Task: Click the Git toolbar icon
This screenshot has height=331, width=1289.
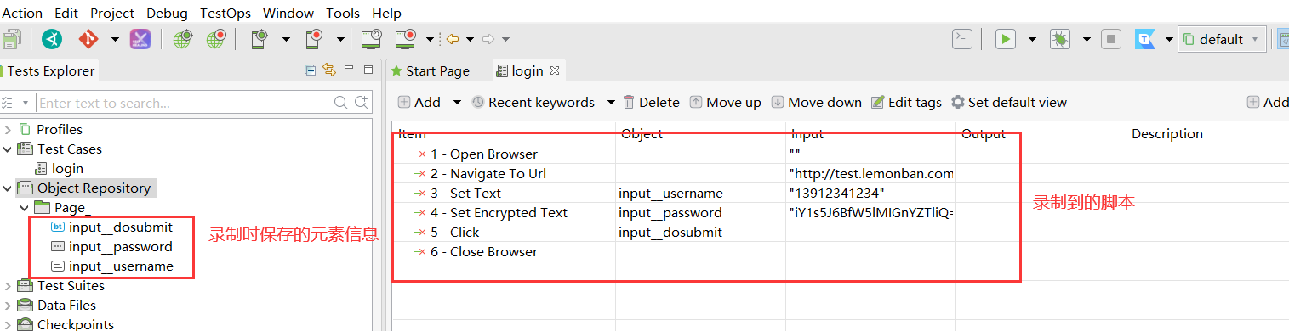Action: click(x=88, y=39)
